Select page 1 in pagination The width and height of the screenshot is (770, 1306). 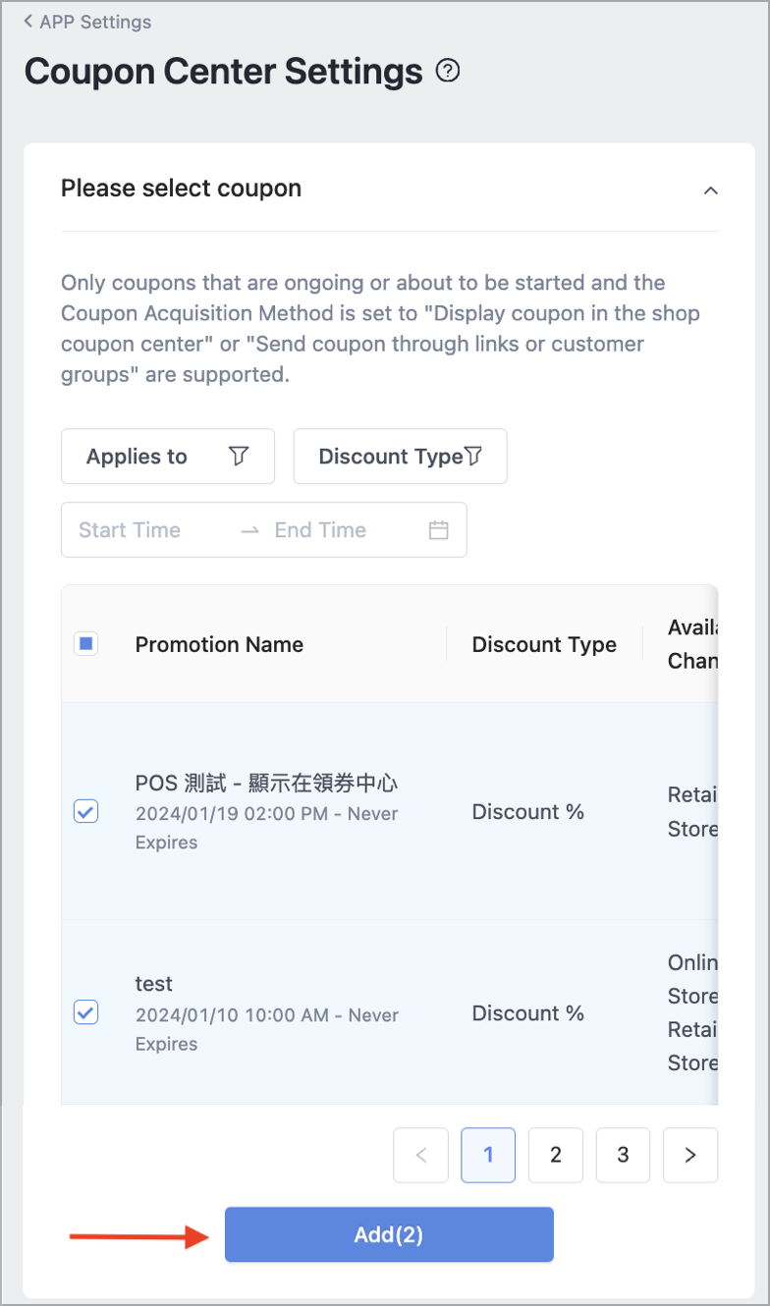[488, 1155]
